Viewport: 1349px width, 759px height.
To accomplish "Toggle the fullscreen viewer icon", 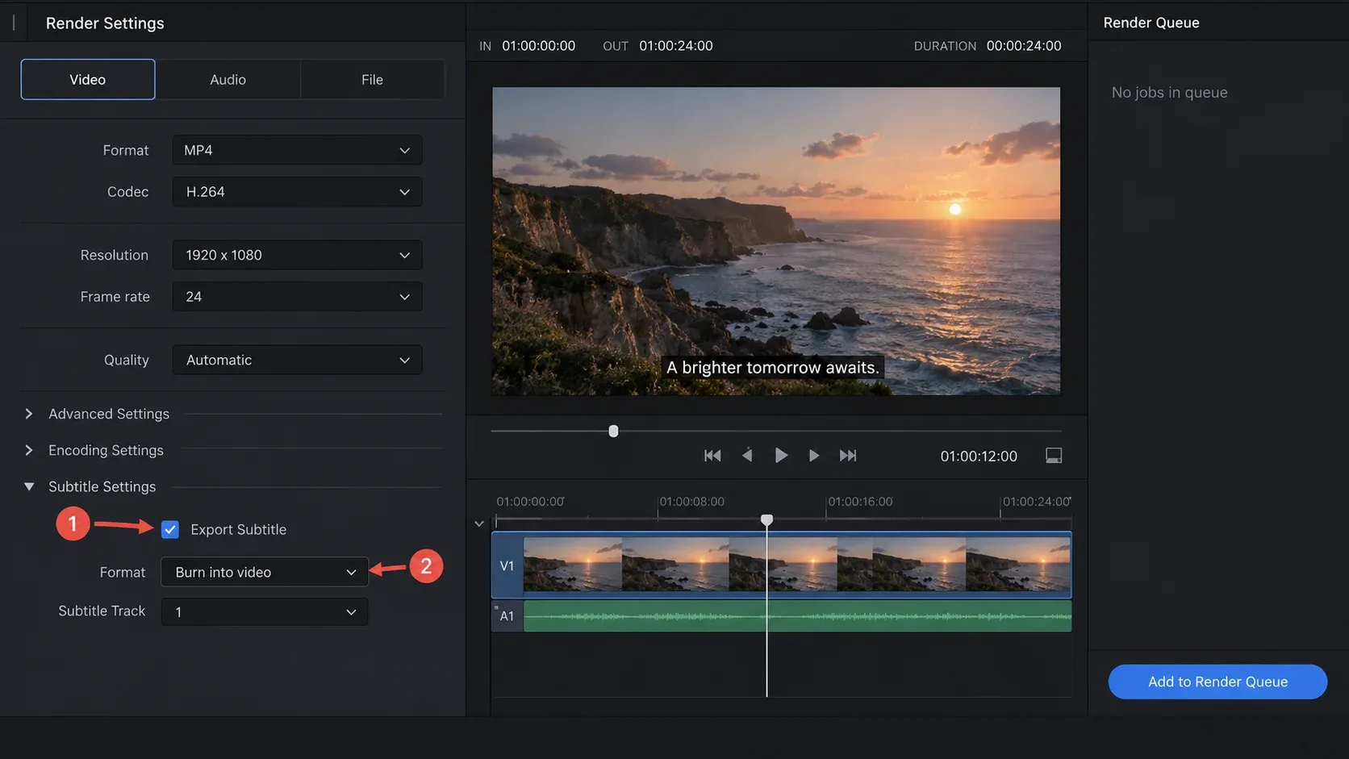I will (1054, 456).
